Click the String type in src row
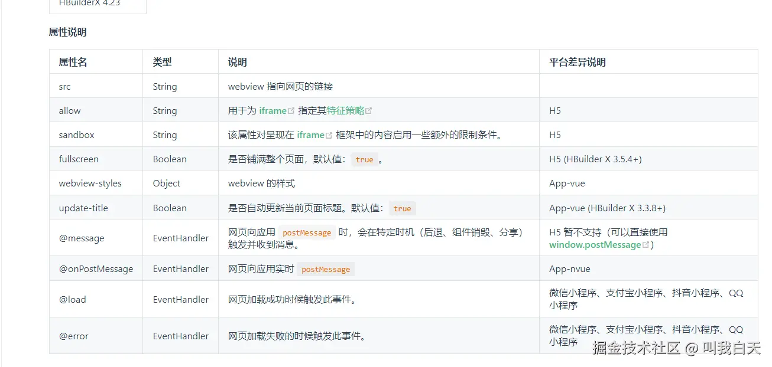The width and height of the screenshot is (772, 367). [x=164, y=86]
